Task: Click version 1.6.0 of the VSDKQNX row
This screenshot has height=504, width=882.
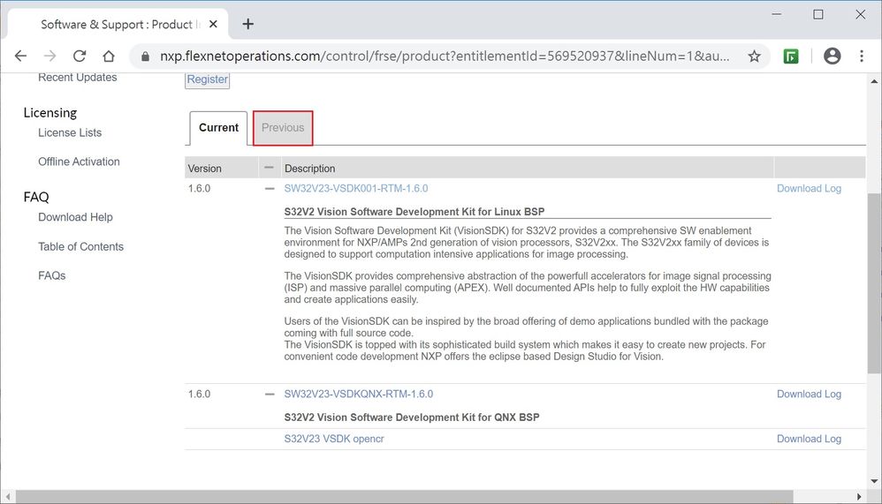Action: [199, 394]
